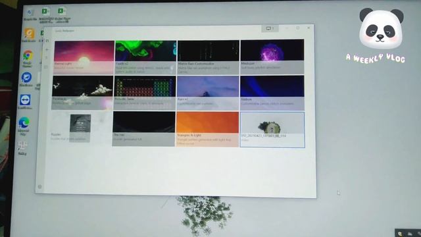The image size is (421, 237).
Task: Launch the orange app icon on desktop
Action: tap(29, 35)
